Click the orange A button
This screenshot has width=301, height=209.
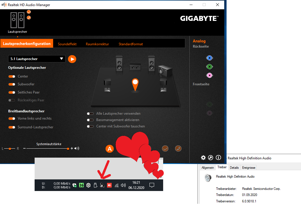click(x=110, y=149)
